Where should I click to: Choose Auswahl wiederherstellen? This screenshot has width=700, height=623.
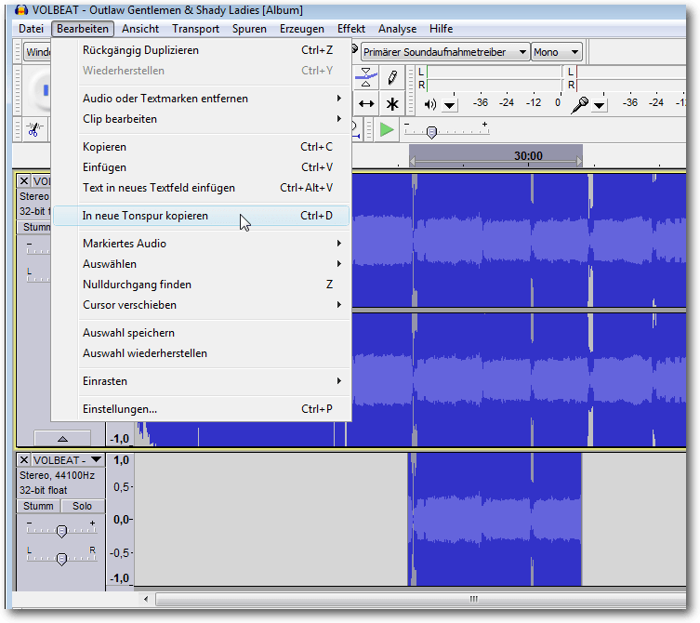(x=201, y=353)
